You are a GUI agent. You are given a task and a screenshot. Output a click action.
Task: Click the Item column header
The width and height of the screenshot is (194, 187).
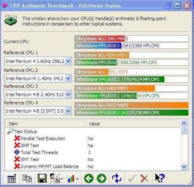pyautogui.click(x=45, y=124)
